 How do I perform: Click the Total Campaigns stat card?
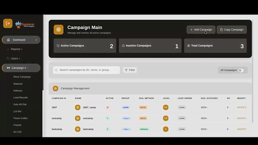tap(216, 46)
